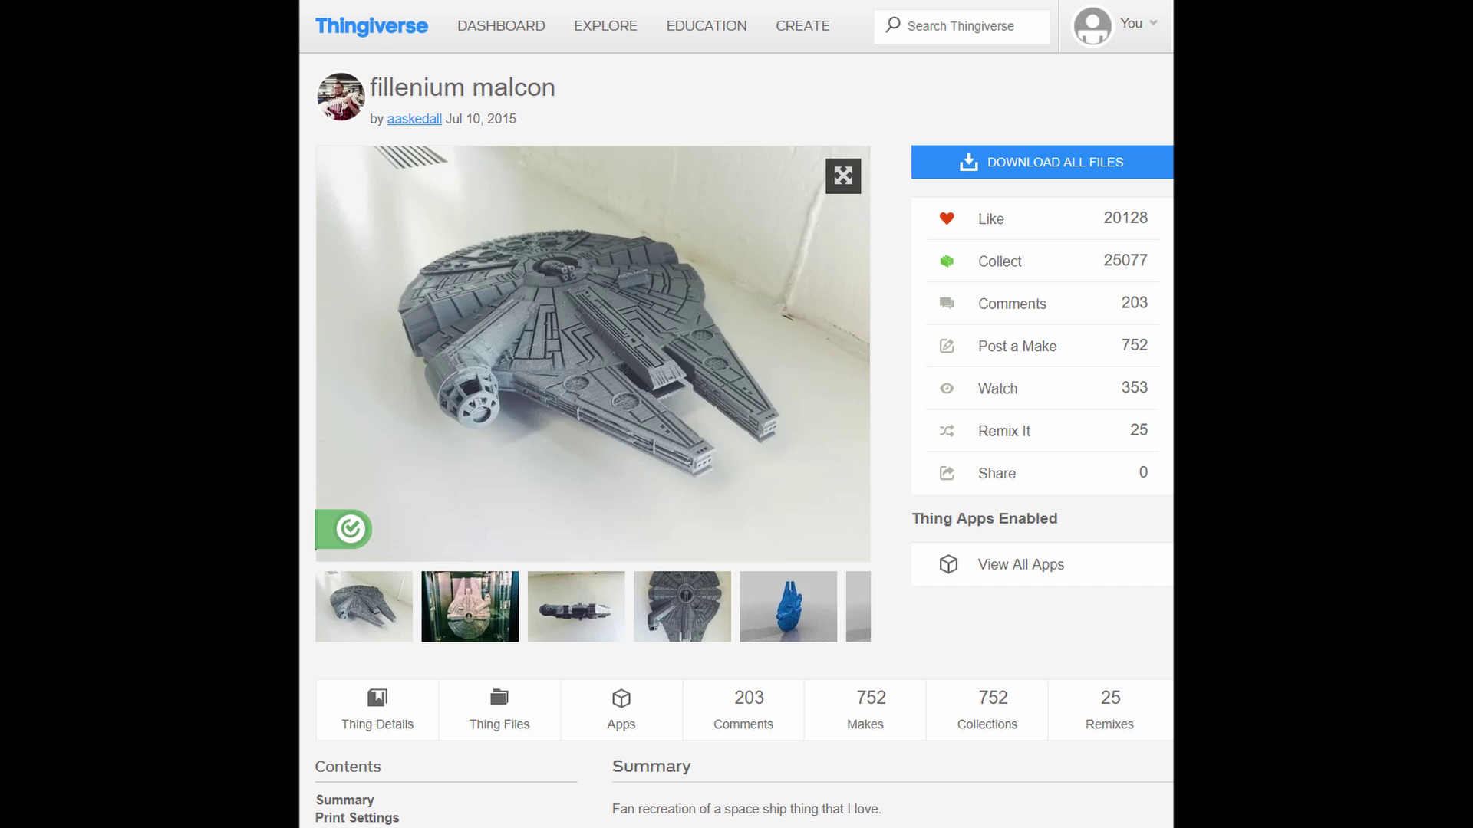Expand the main image to fullscreen
The height and width of the screenshot is (828, 1473).
click(842, 176)
